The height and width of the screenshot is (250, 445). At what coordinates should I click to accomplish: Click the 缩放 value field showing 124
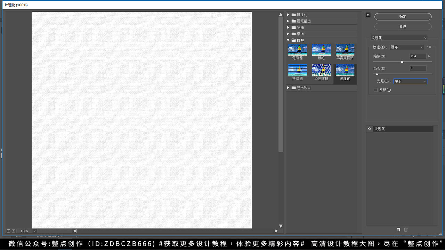(x=418, y=56)
